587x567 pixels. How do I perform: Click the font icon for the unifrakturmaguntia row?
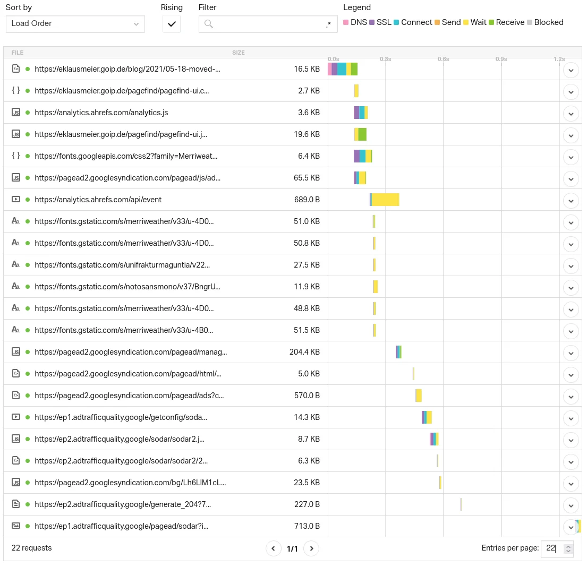pos(16,264)
